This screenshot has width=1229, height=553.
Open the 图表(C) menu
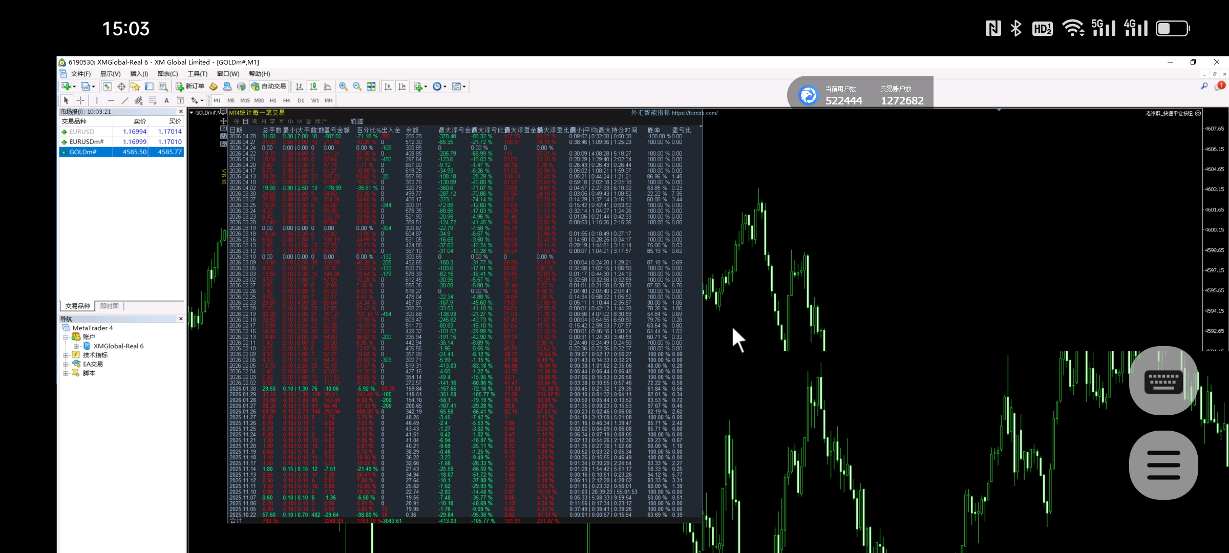coord(167,74)
